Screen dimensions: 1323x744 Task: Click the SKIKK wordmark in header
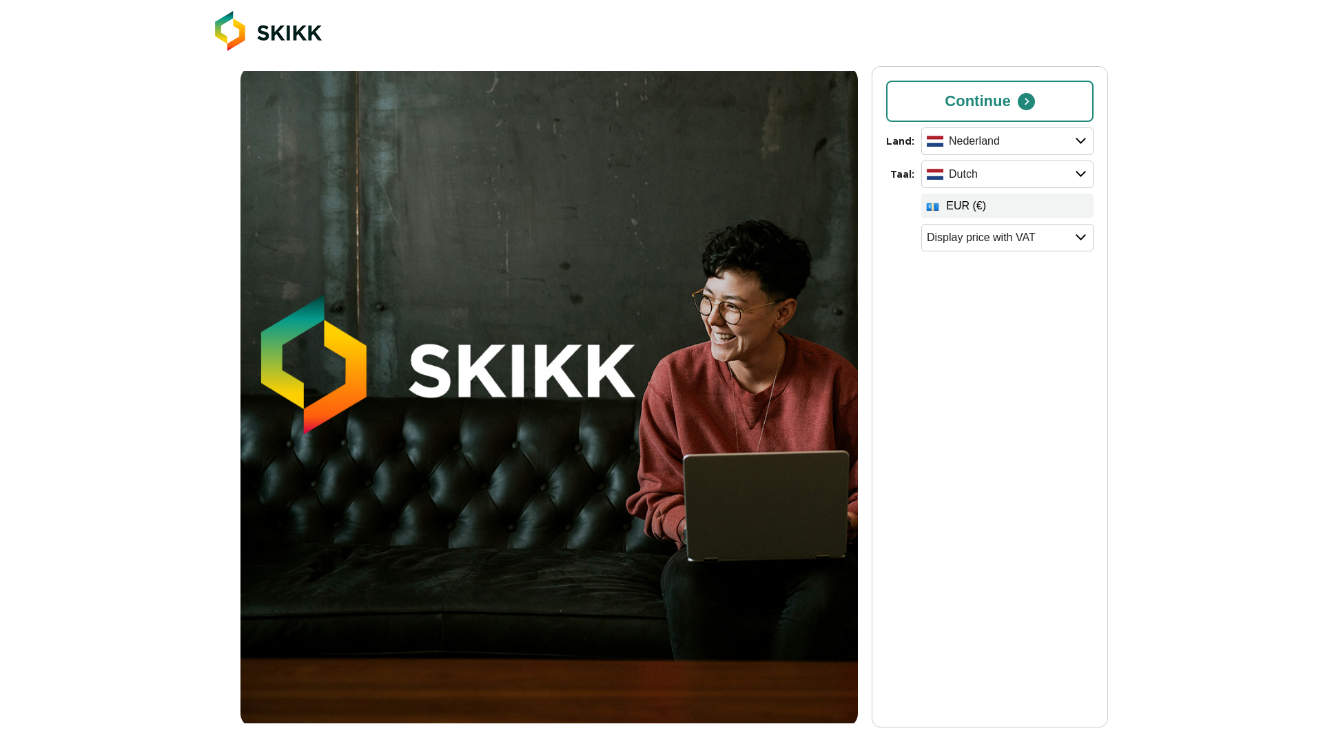[289, 33]
